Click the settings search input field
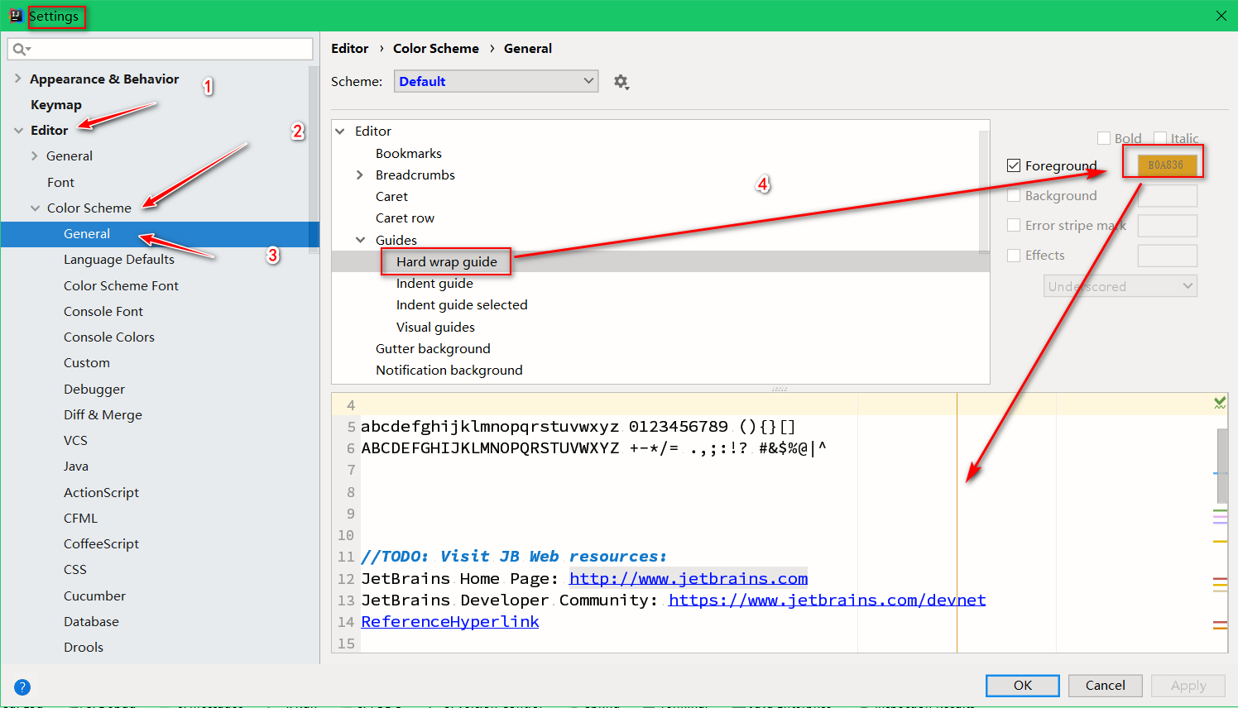1238x708 pixels. [x=160, y=50]
